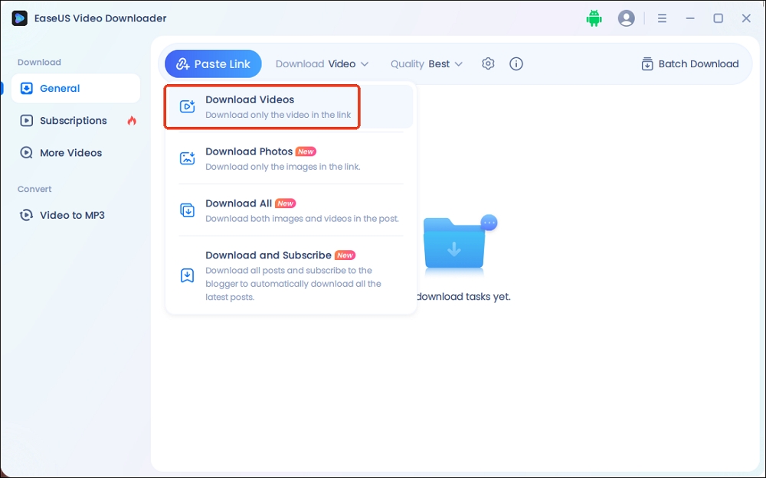Screen dimensions: 766x478
Task: Click the Batch Download button
Action: pos(690,64)
